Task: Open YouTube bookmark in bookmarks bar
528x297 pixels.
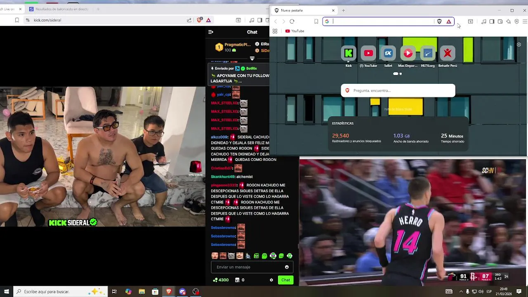Action: pos(295,31)
